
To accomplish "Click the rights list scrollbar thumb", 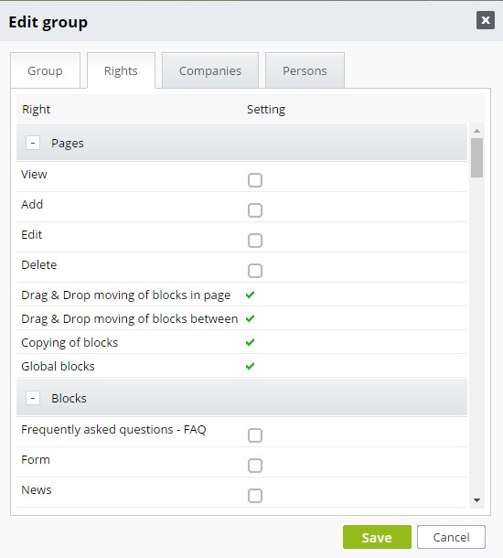I will pos(476,157).
